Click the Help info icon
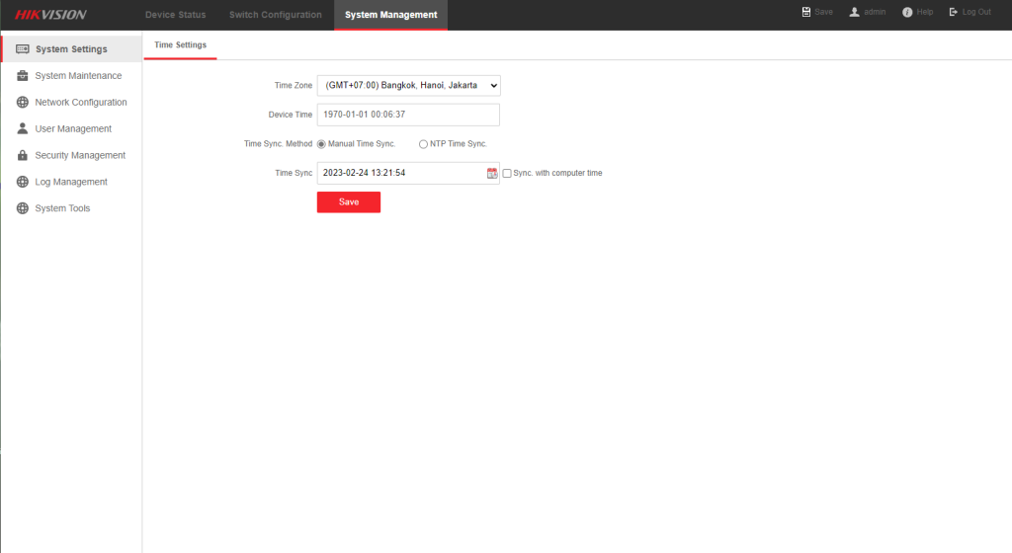Viewport: 1012px width, 553px height. (x=907, y=12)
